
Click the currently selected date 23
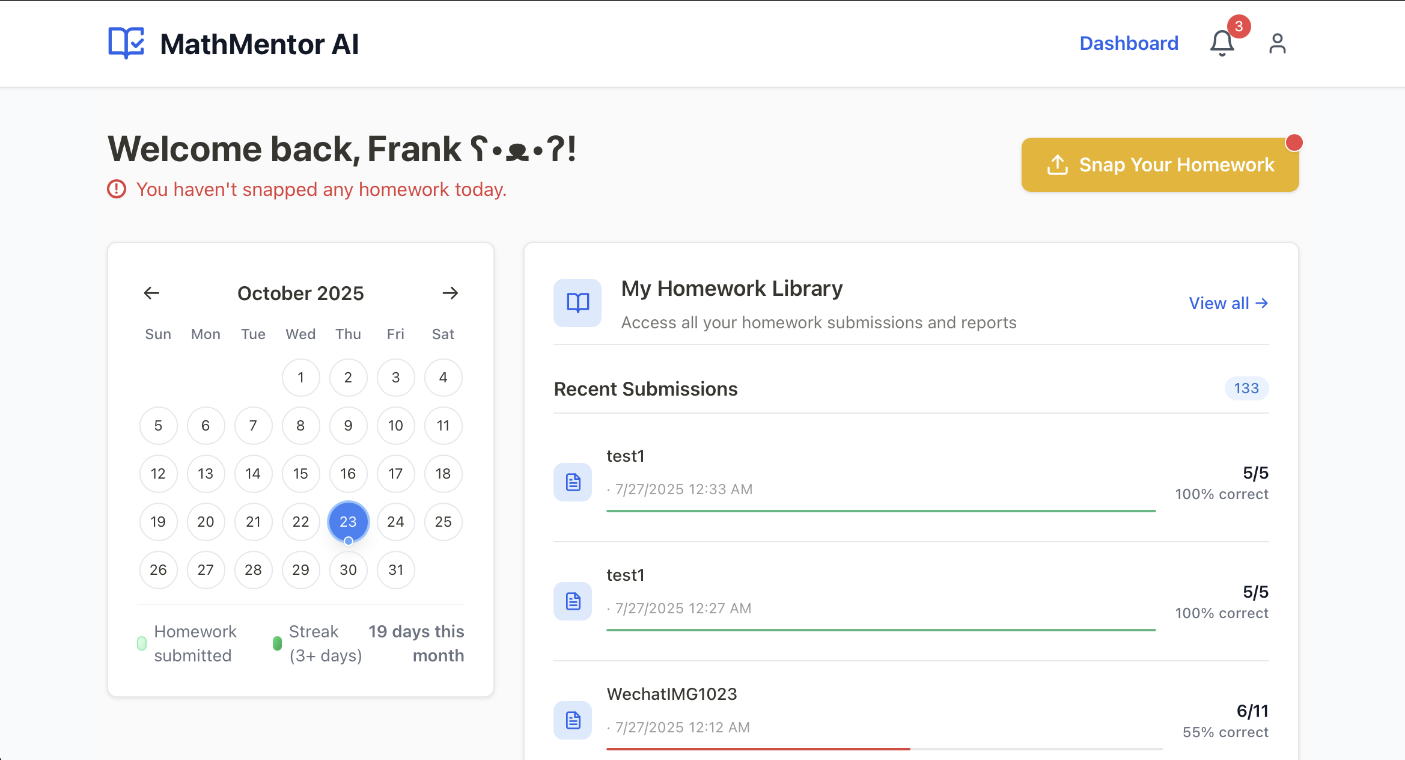tap(348, 522)
